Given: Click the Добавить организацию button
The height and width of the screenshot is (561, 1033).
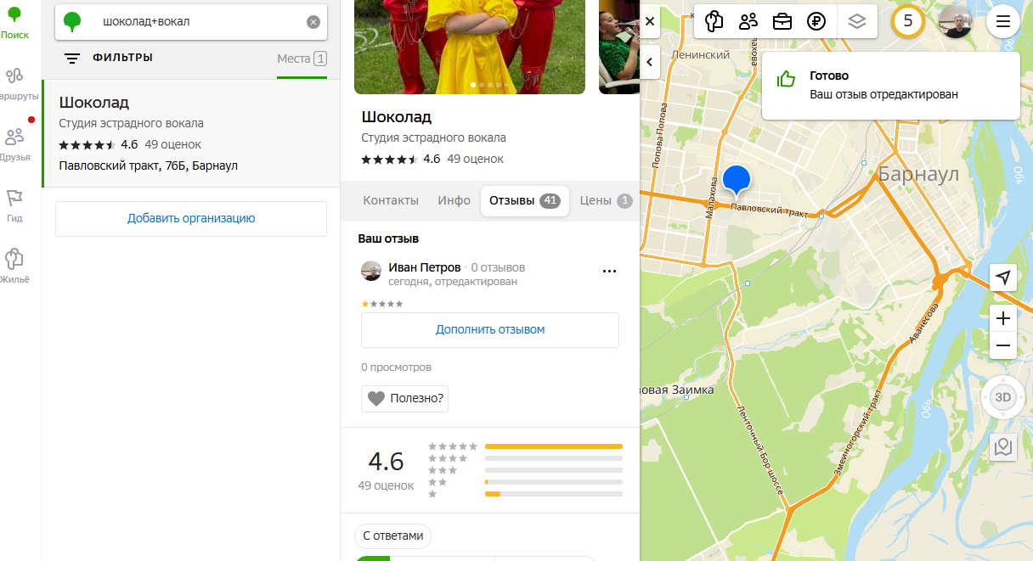Looking at the screenshot, I should click(x=191, y=218).
